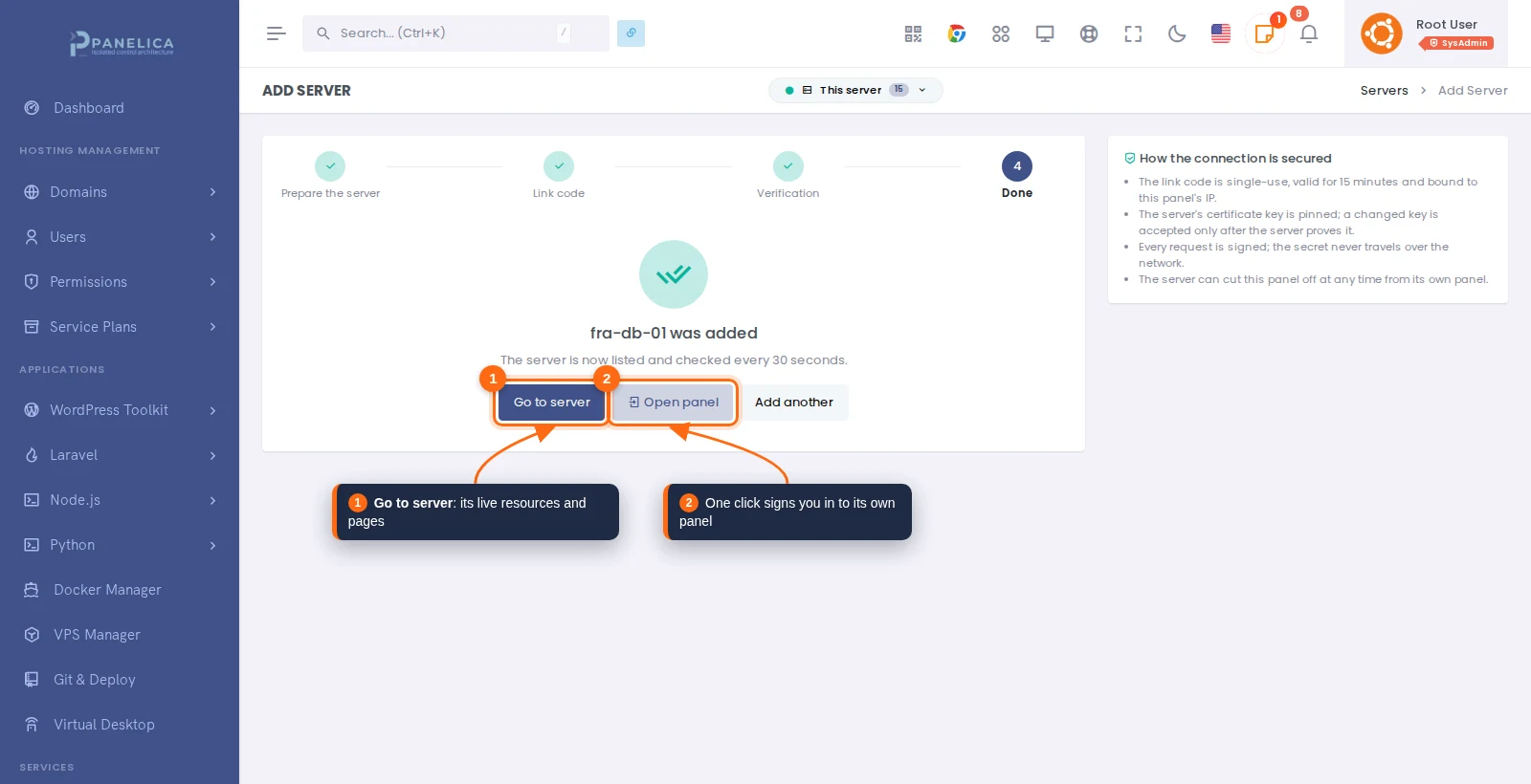The height and width of the screenshot is (784, 1531).
Task: Click the monitor display icon
Action: (1045, 33)
